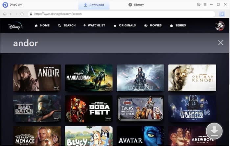This screenshot has height=146, width=230.
Task: Open the Bluey thumbnail
Action: pyautogui.click(x=89, y=136)
